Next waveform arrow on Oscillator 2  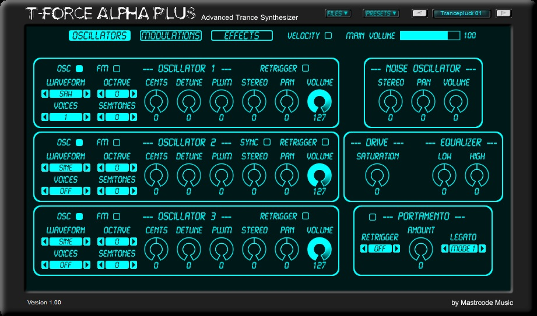click(x=87, y=168)
